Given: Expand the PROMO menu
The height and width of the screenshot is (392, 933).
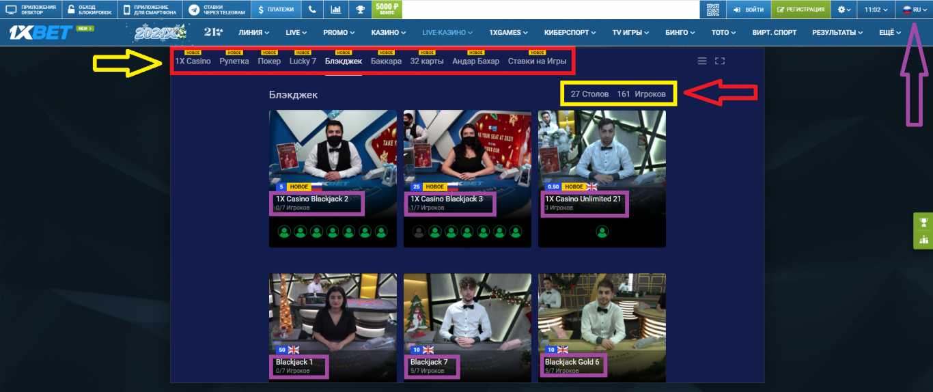Looking at the screenshot, I should tap(339, 32).
